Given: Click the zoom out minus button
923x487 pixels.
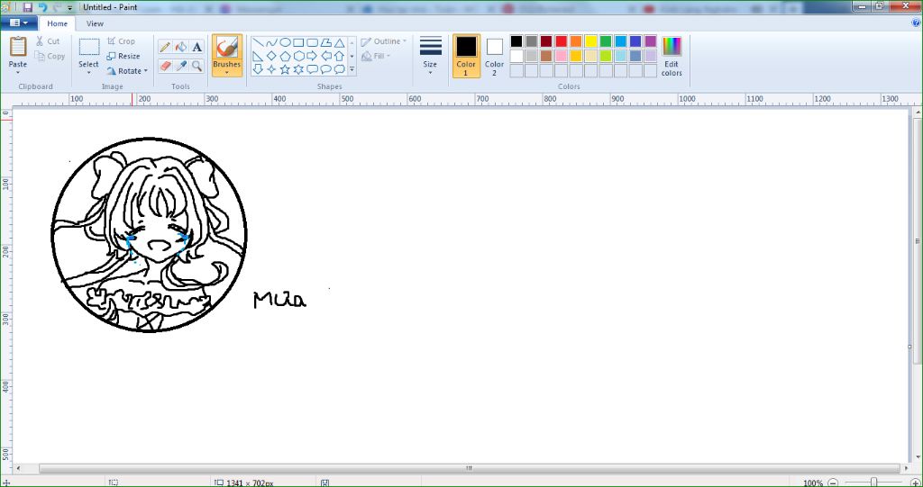Looking at the screenshot, I should click(x=832, y=482).
